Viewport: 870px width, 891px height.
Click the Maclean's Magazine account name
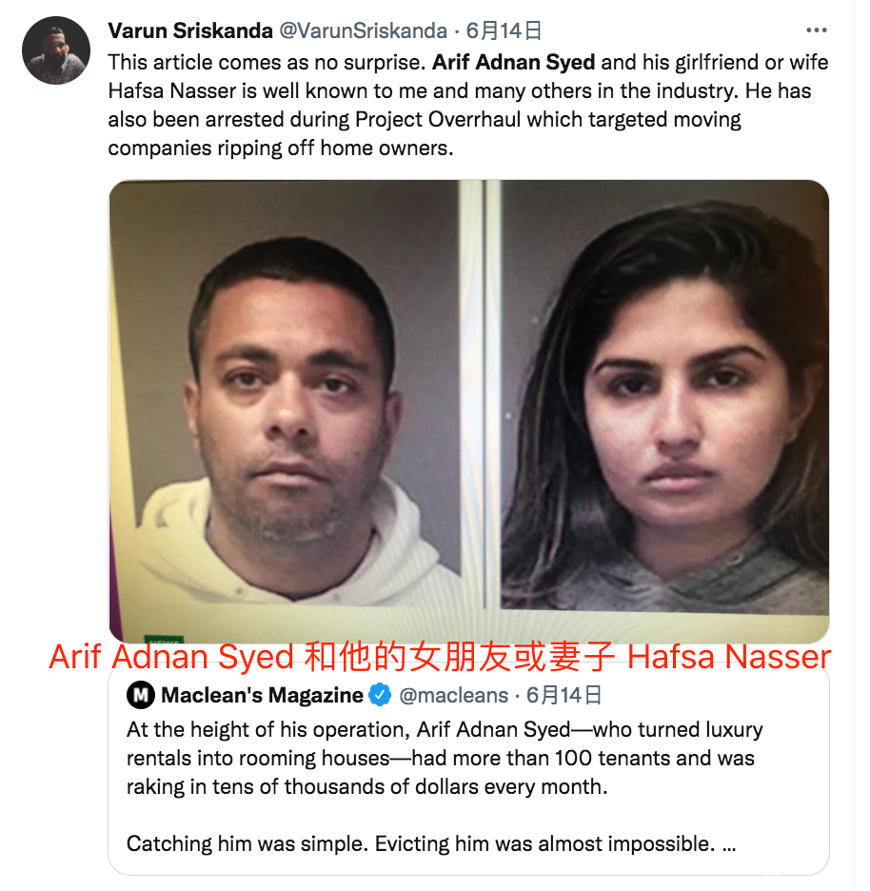point(262,695)
